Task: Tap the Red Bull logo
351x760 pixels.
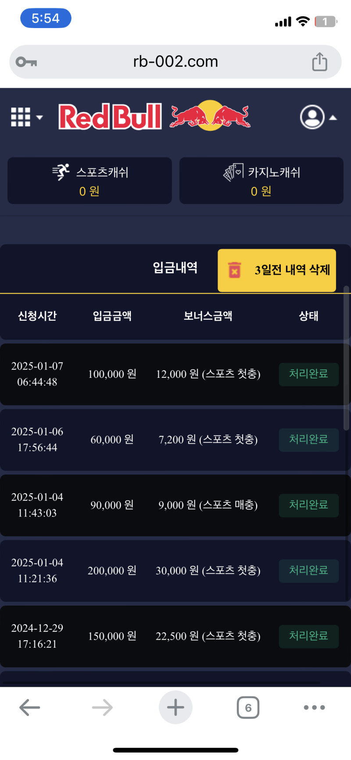Action: 154,116
